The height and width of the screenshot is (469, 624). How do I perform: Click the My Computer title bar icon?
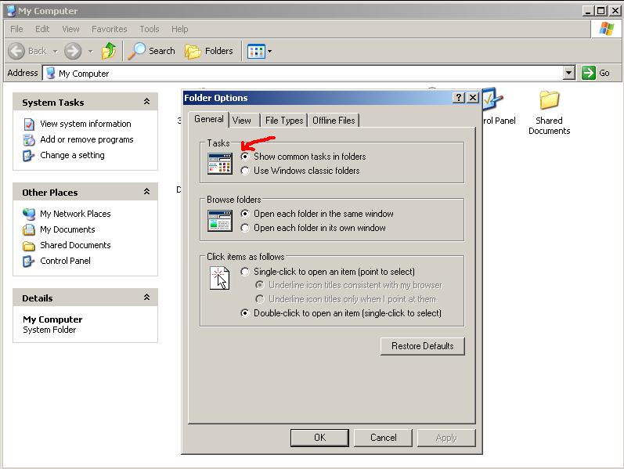tap(11, 11)
